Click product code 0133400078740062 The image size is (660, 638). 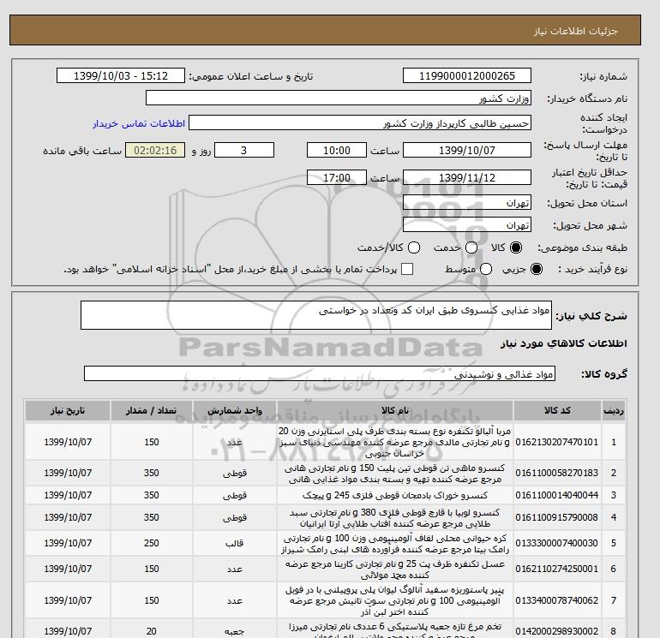click(x=557, y=600)
